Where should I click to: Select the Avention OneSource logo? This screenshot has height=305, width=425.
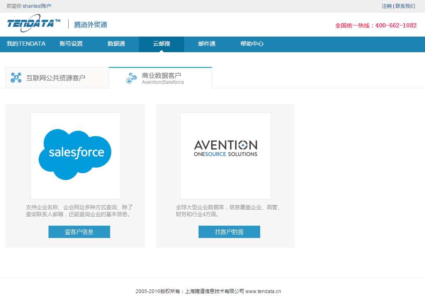(225, 149)
